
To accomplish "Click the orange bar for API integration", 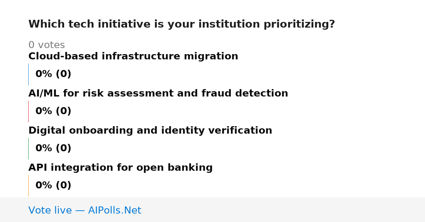I will click(29, 186).
